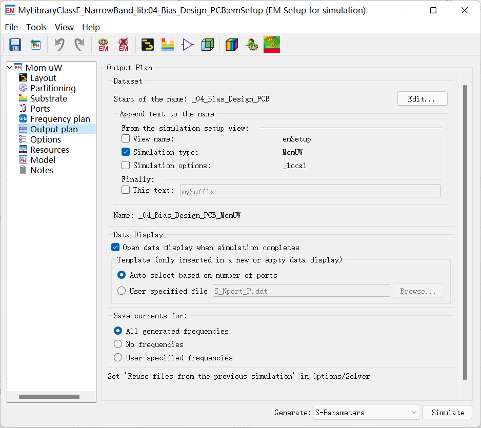Click the Output plan tree icon
This screenshot has width=481, height=428.
23,129
